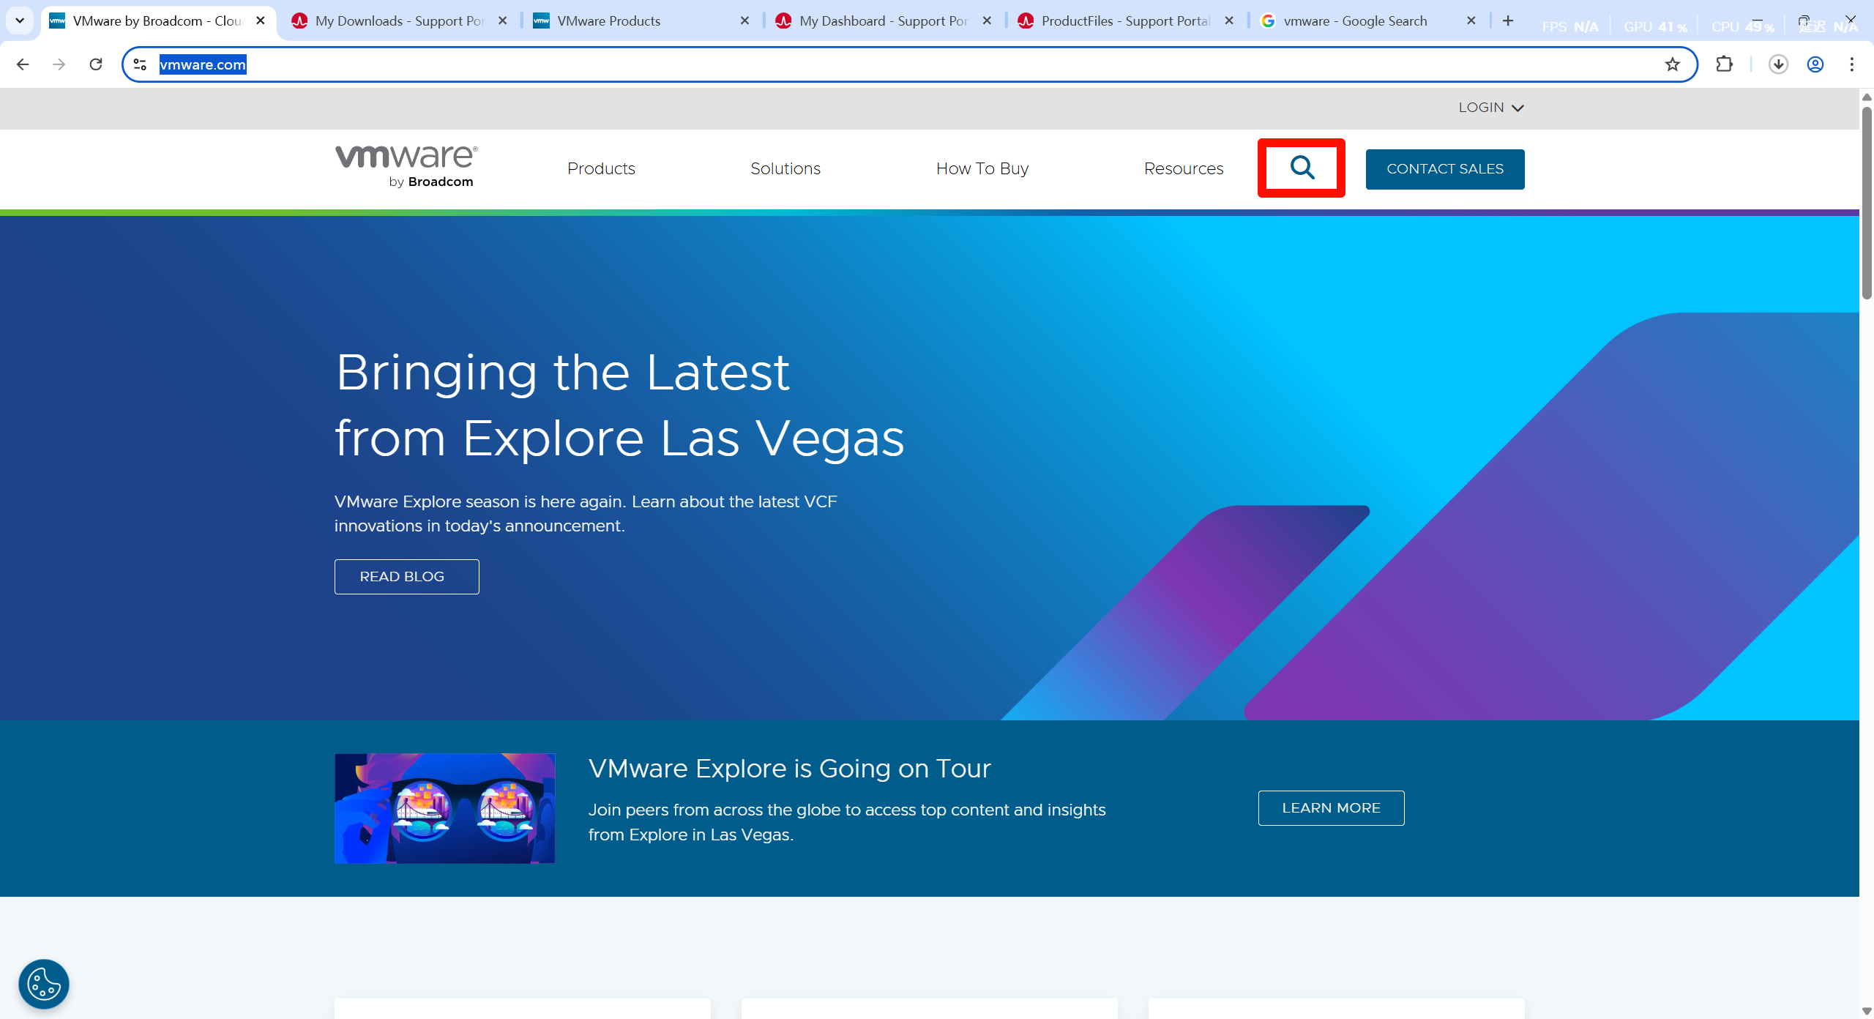Open the Chrome downloads icon

point(1777,64)
